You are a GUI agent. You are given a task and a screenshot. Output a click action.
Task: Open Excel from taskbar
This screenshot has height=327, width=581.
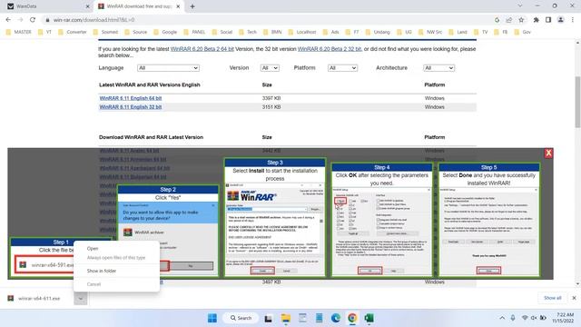pyautogui.click(x=369, y=318)
